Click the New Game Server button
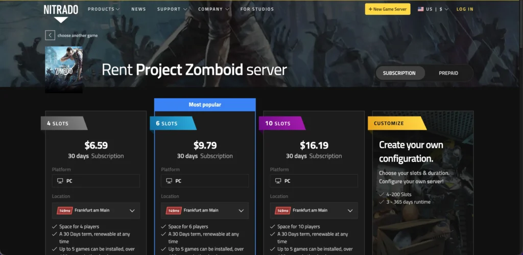 [388, 9]
